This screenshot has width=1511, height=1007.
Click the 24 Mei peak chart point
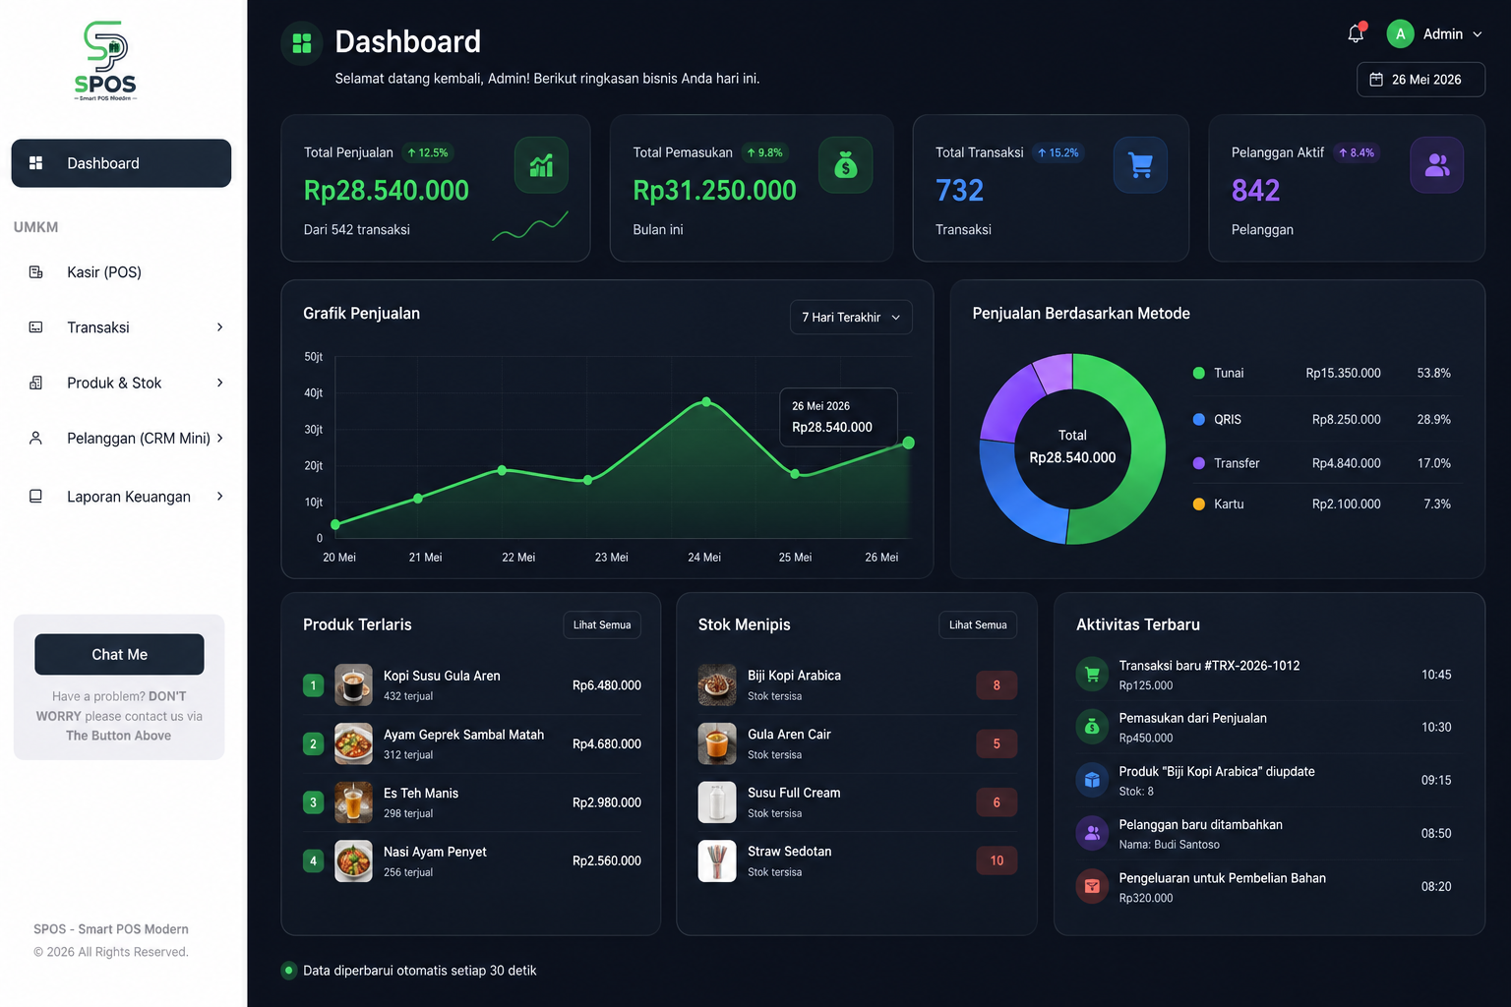pos(706,401)
